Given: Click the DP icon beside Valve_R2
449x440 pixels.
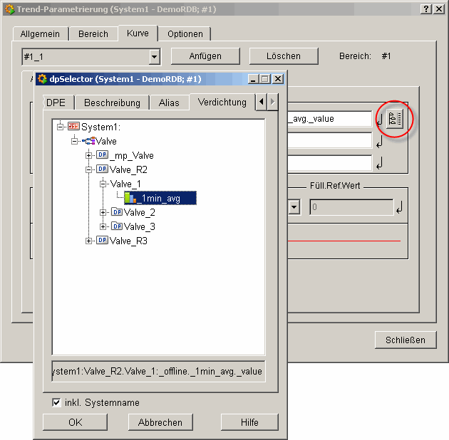Looking at the screenshot, I should (102, 169).
